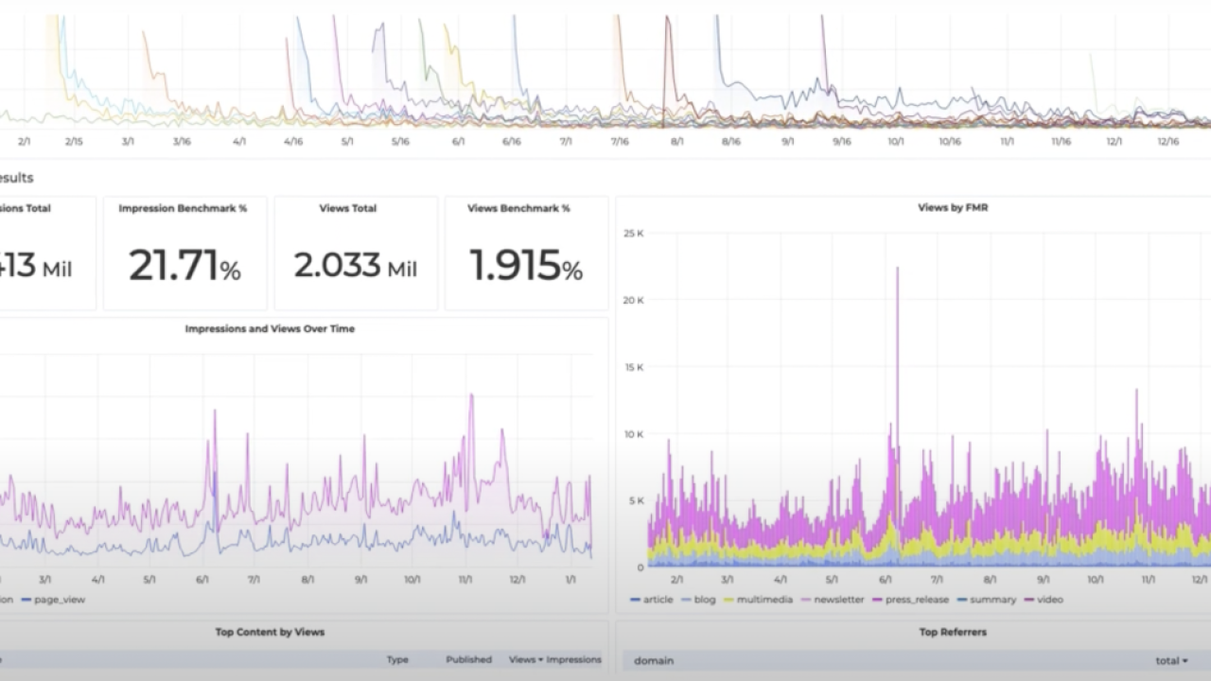
Task: Select the Views Benchmark % value 1.915%
Action: tap(526, 266)
